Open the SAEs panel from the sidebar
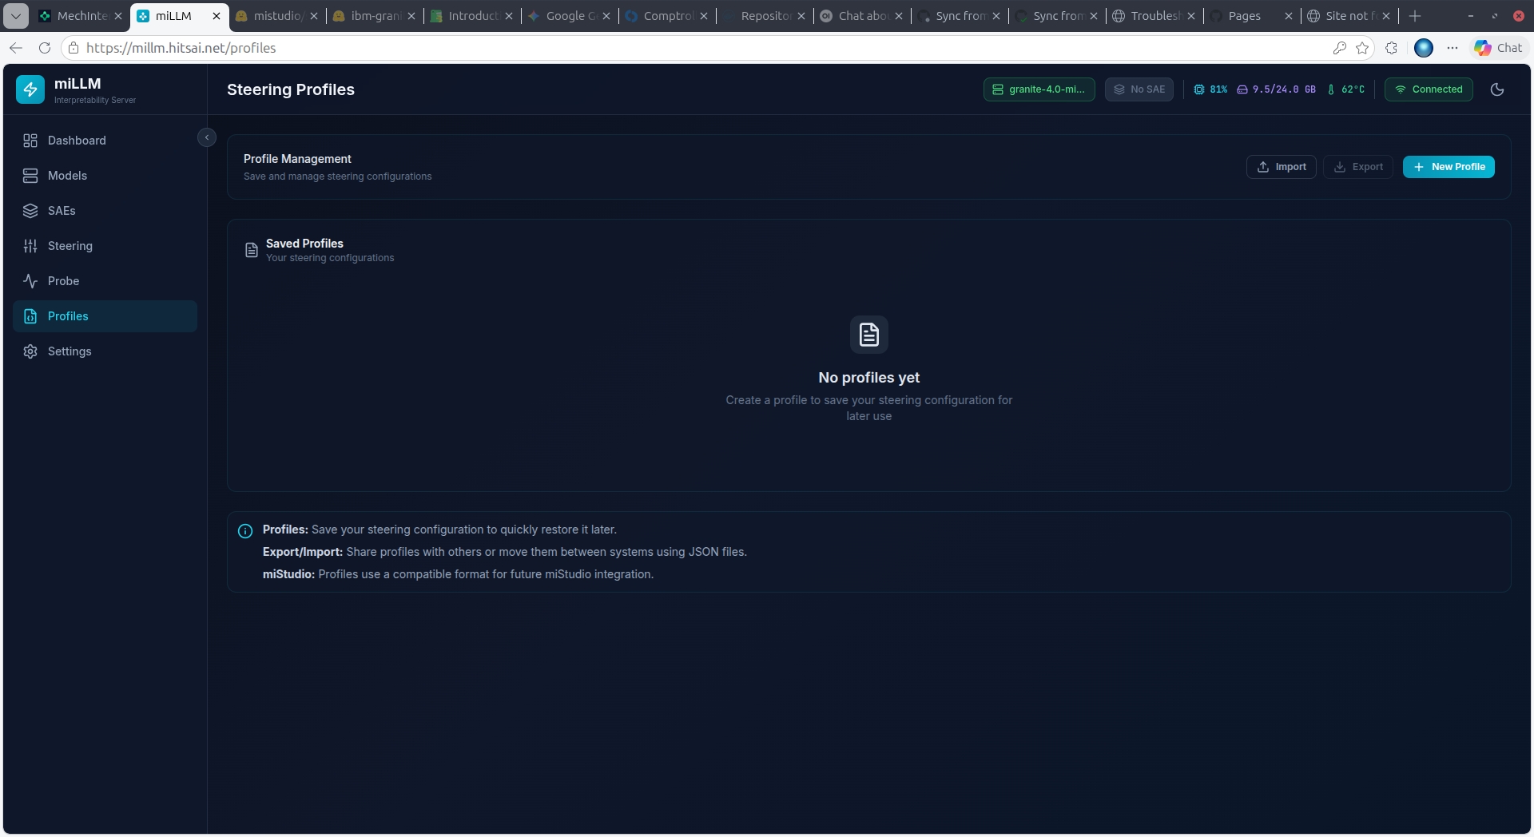The width and height of the screenshot is (1534, 837). [x=61, y=211]
